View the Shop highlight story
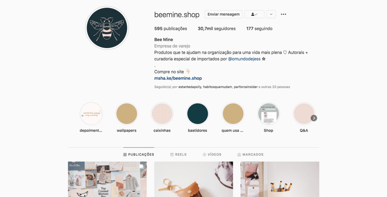The image size is (387, 197). click(x=268, y=114)
